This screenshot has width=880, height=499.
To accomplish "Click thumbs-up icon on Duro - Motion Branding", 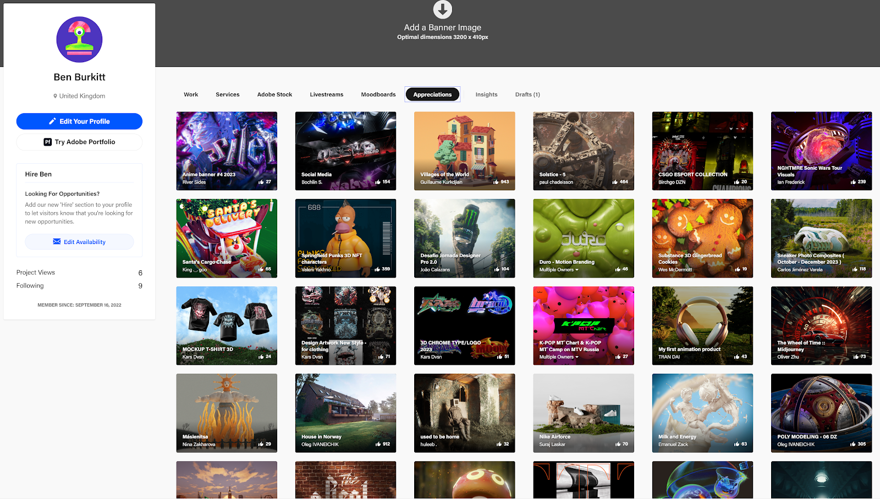I will point(618,269).
